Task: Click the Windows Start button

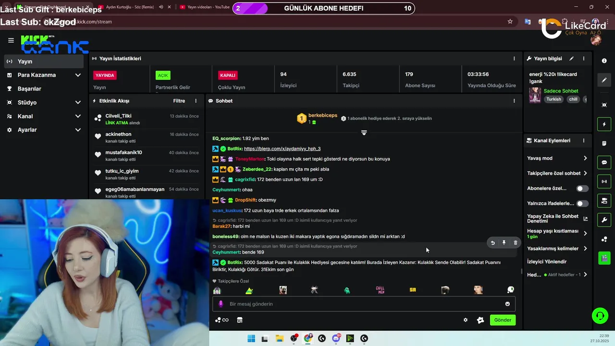Action: 251,339
